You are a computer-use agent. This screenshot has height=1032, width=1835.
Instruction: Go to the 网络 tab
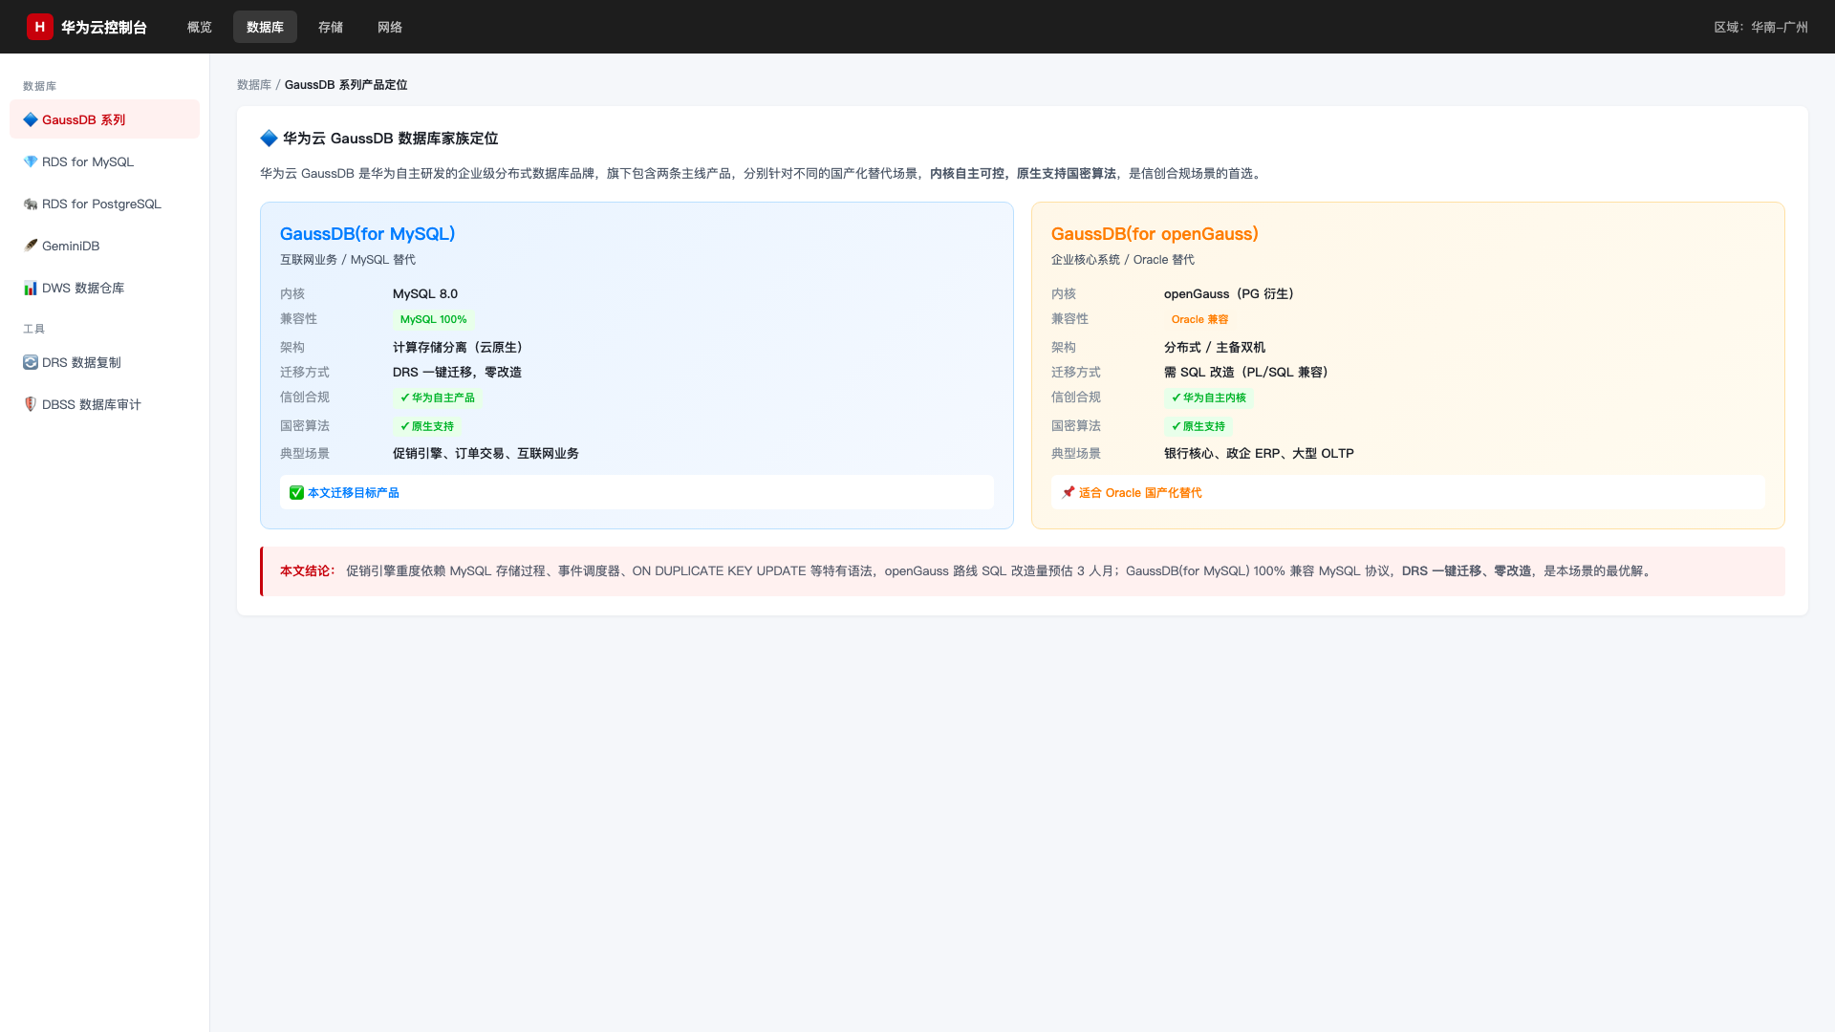pyautogui.click(x=390, y=27)
